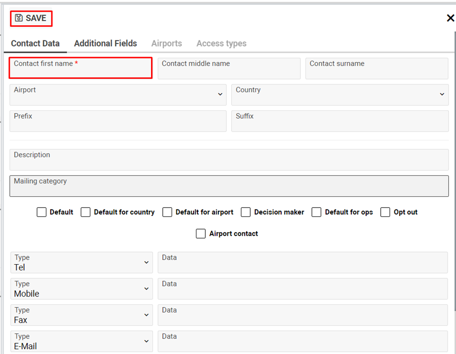The image size is (456, 354).
Task: Expand the Tel type dropdown
Action: point(146,263)
